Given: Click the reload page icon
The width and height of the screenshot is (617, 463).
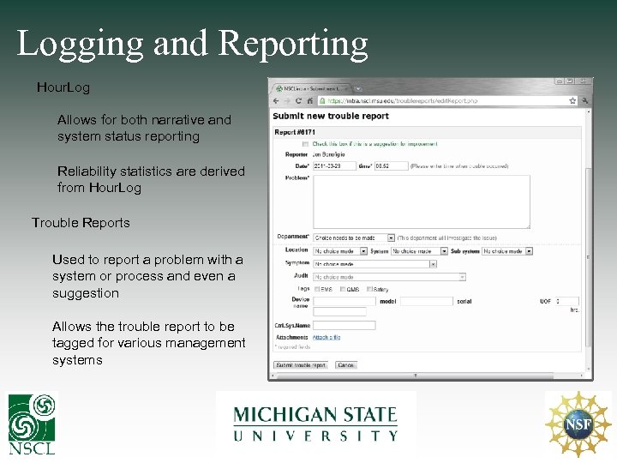Looking at the screenshot, I should (x=298, y=101).
